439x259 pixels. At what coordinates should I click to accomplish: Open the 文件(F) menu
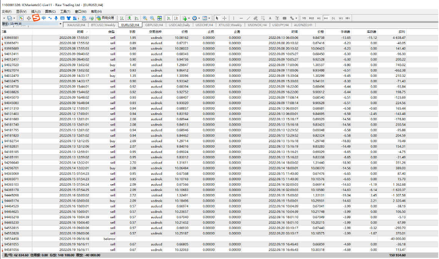coord(7,12)
